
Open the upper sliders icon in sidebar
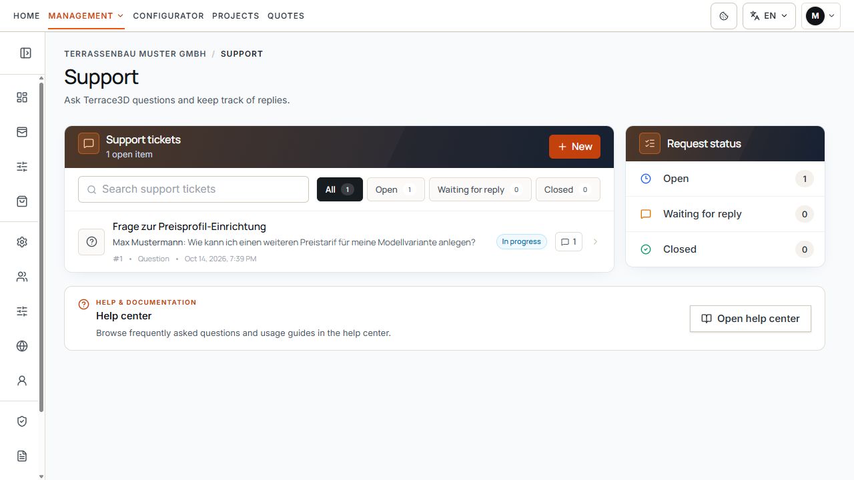click(x=22, y=167)
